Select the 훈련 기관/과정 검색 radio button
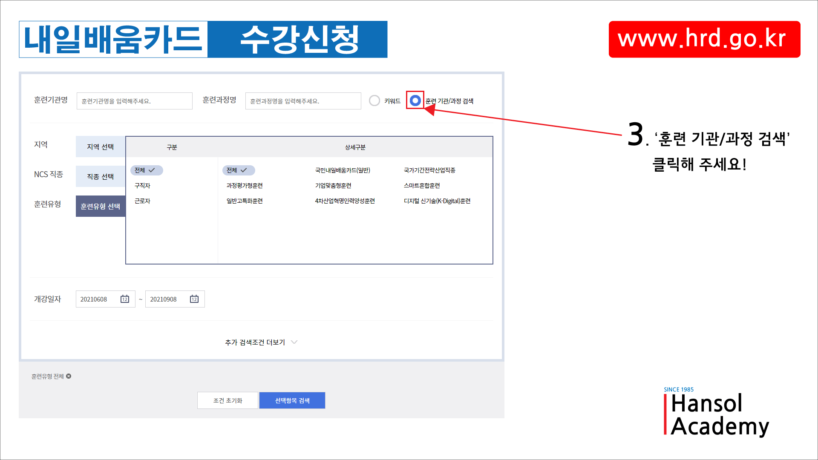 point(415,101)
